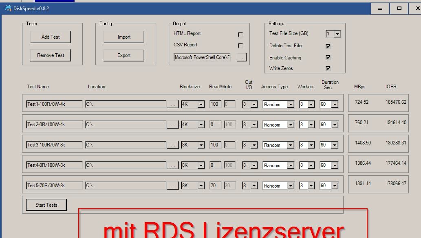Click the output path field Microsoft.PowerShell.Core
The image size is (421, 238).
202,57
